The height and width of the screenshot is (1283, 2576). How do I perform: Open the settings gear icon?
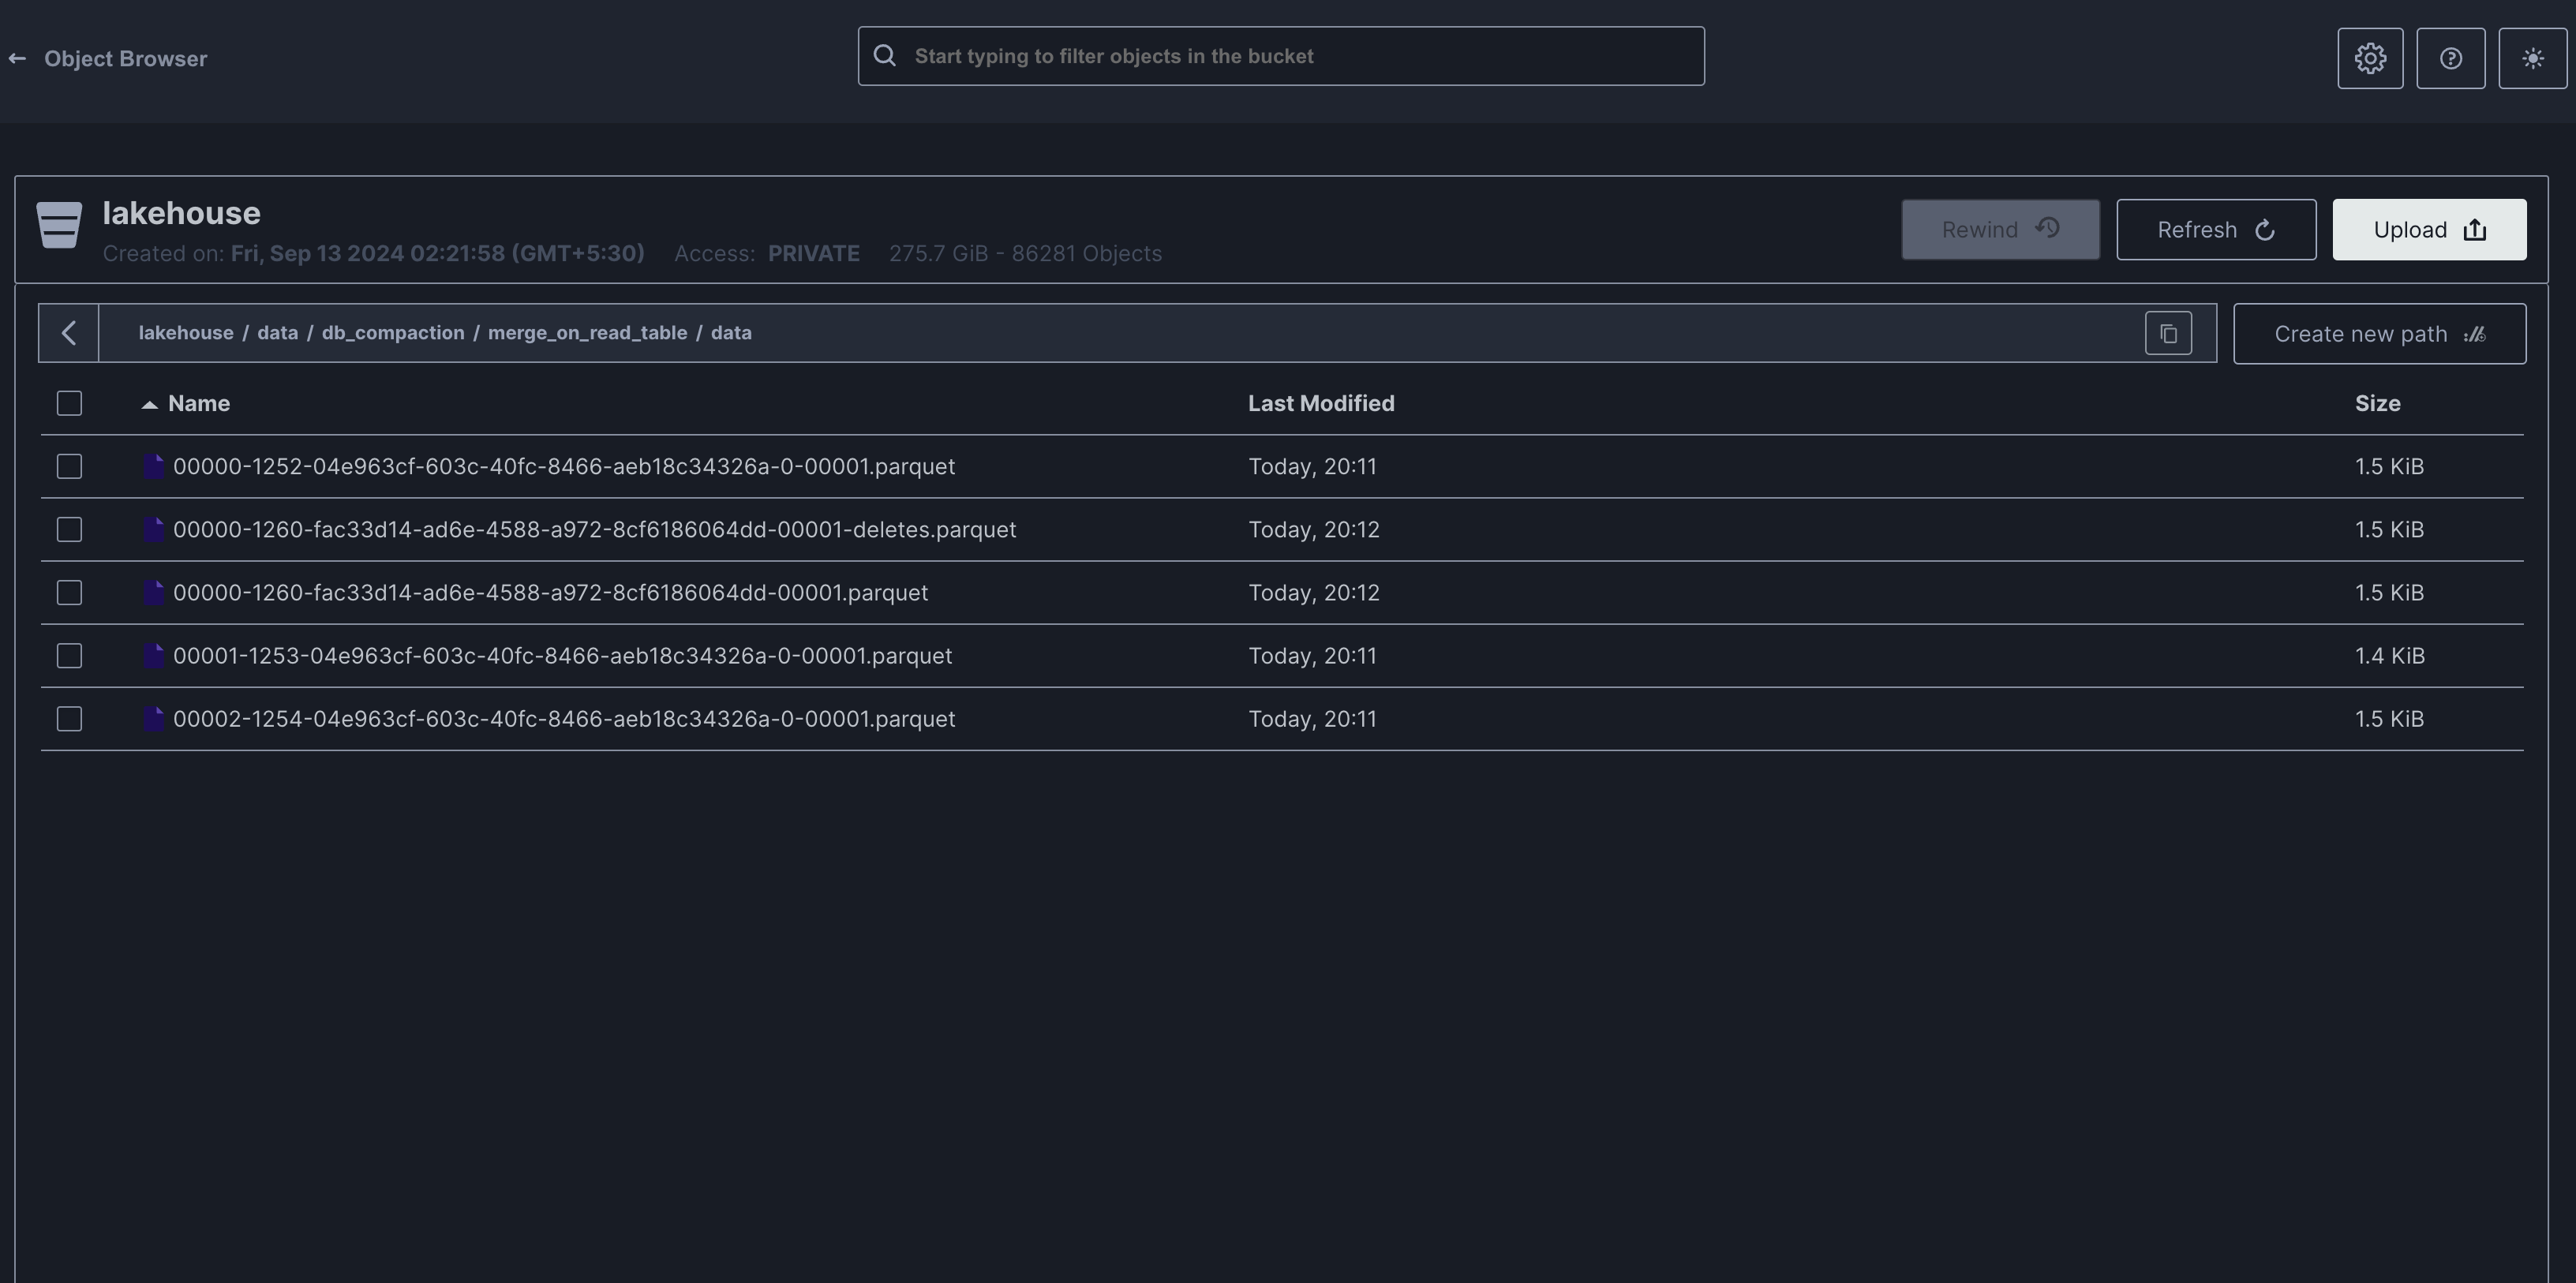pos(2370,58)
